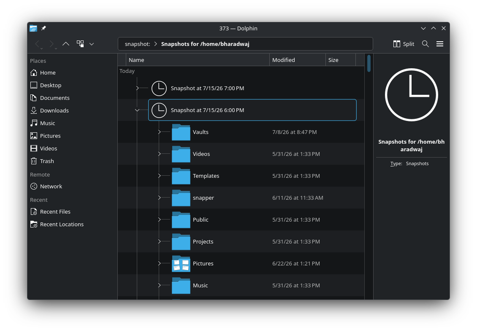This screenshot has height=332, width=477.
Task: Maximize the Dolphin window
Action: 434,28
